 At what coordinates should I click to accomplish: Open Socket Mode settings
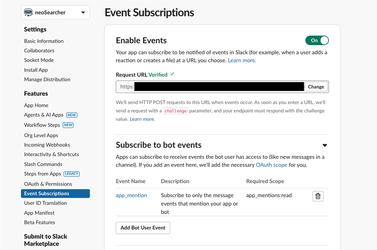[39, 60]
